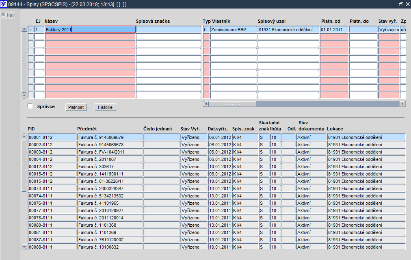Select the PID 00004-8112 cell
The height and width of the screenshot is (260, 411).
52,159
